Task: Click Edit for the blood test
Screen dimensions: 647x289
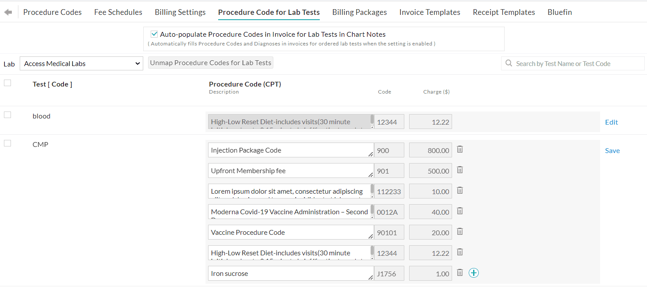Action: pyautogui.click(x=611, y=122)
